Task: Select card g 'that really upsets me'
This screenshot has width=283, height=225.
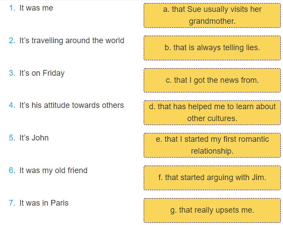Action: click(x=212, y=210)
